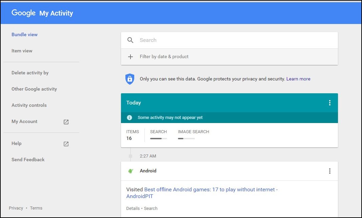
Task: Expand "Filter by date & product"
Action: tap(164, 57)
